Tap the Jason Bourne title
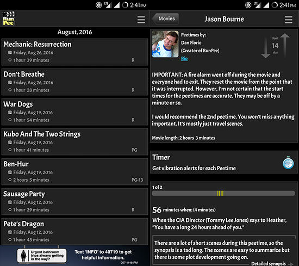The height and width of the screenshot is (266, 299). (x=224, y=19)
